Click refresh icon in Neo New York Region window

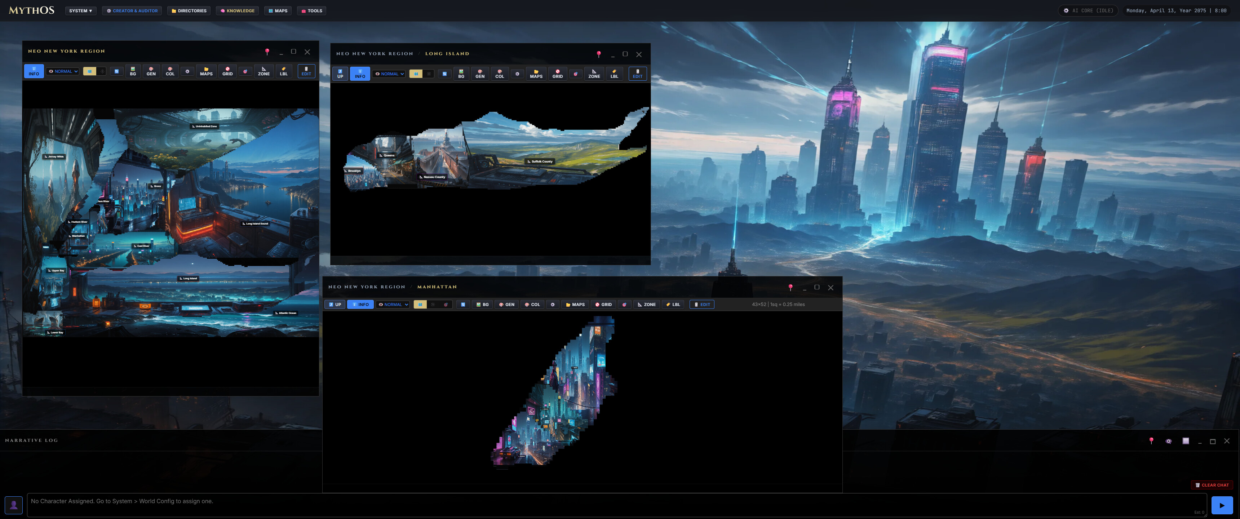[116, 71]
